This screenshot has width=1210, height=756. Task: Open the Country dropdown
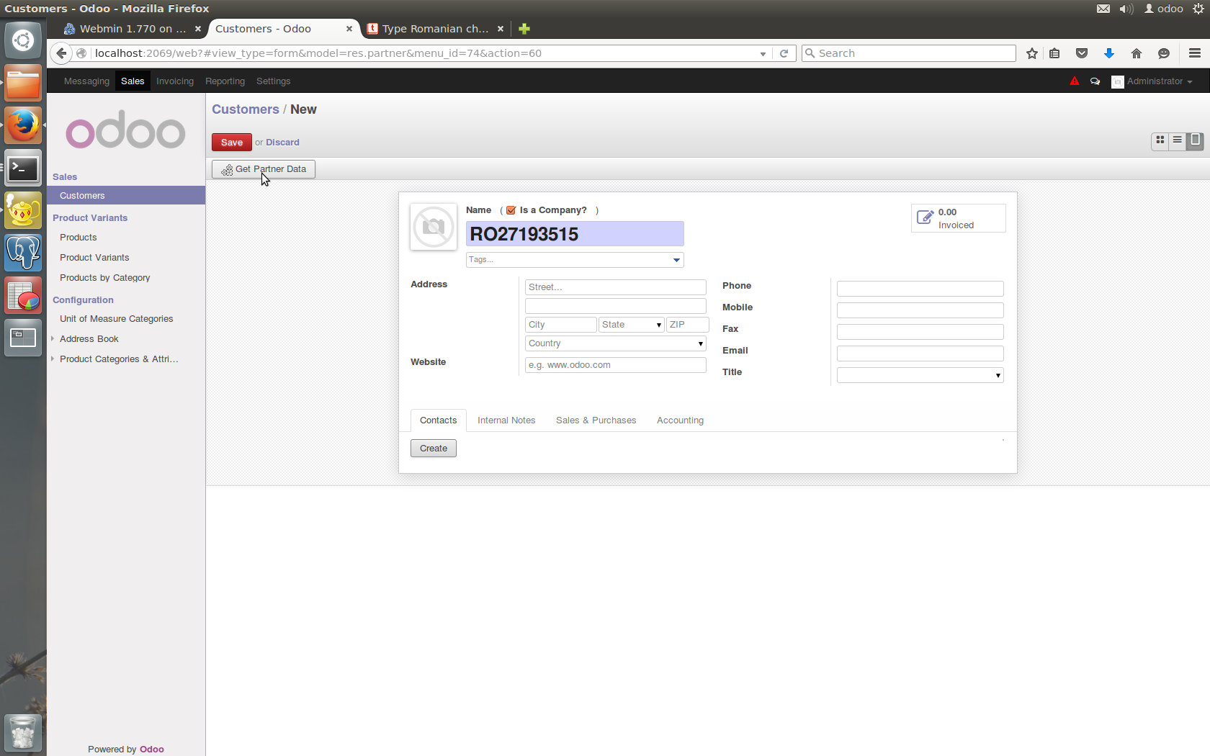pos(615,343)
